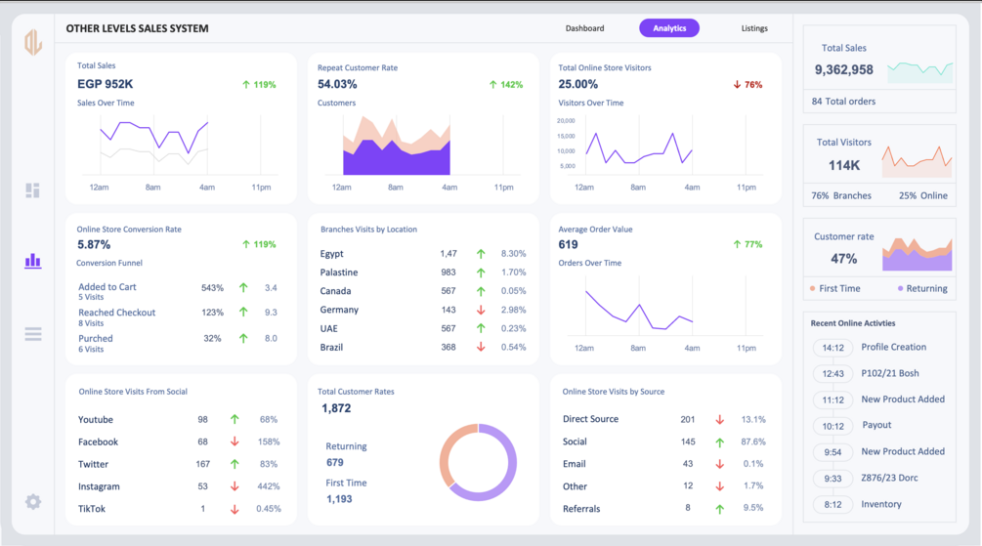982x546 pixels.
Task: Click the up arrow in UAE row
Action: [481, 328]
